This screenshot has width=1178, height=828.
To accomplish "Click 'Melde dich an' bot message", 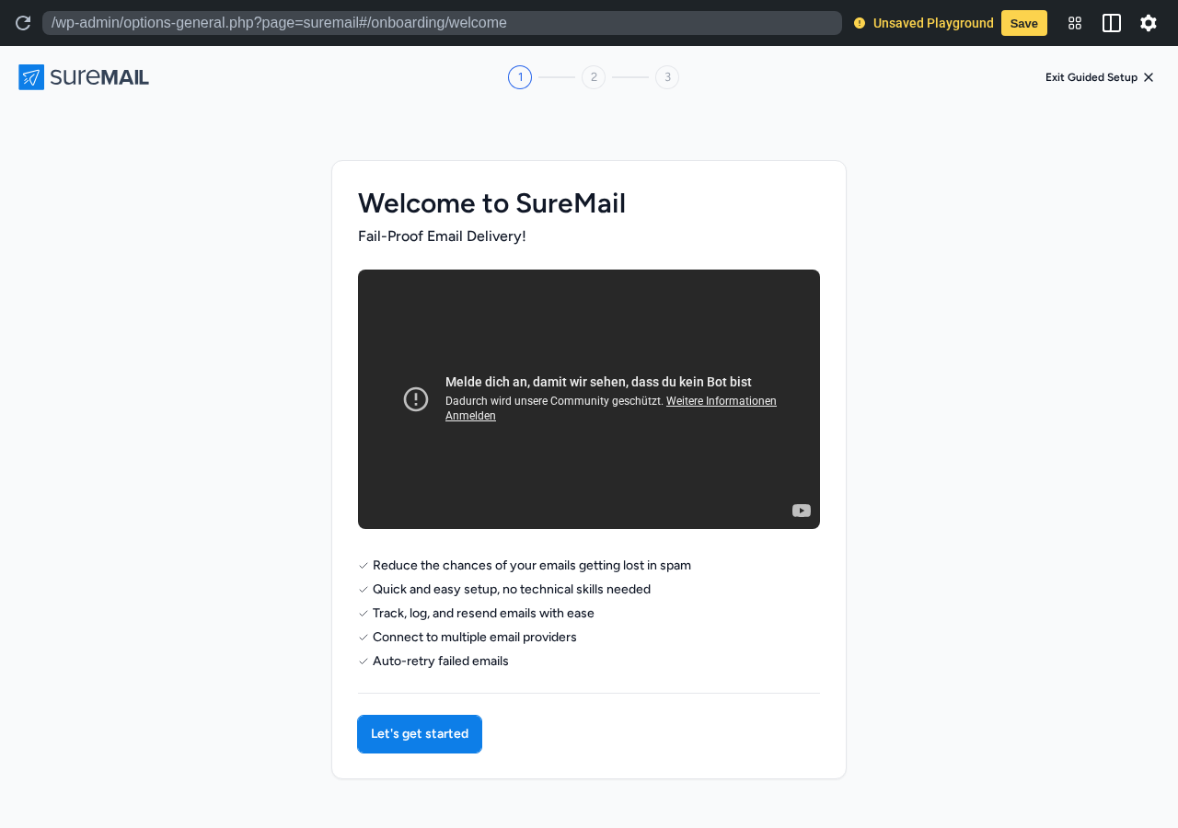I will (x=598, y=382).
